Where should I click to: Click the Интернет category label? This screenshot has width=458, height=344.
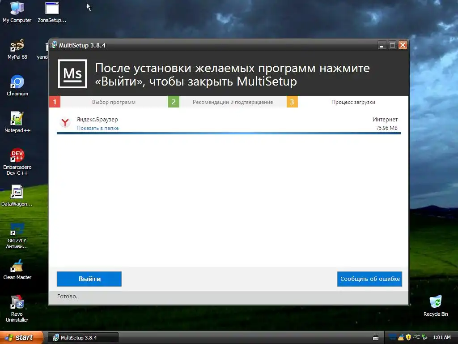(x=385, y=119)
